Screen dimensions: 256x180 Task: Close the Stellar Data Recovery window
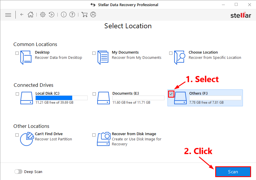coord(250,5)
